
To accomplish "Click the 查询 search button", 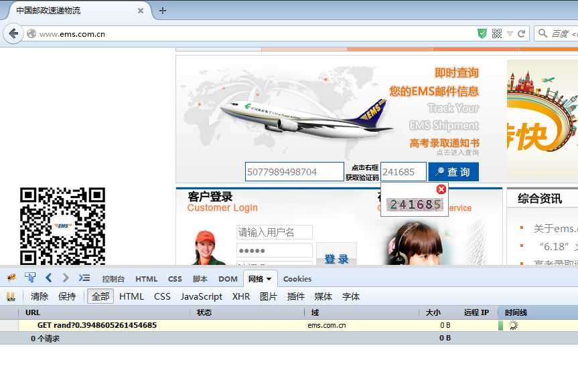I will 453,172.
